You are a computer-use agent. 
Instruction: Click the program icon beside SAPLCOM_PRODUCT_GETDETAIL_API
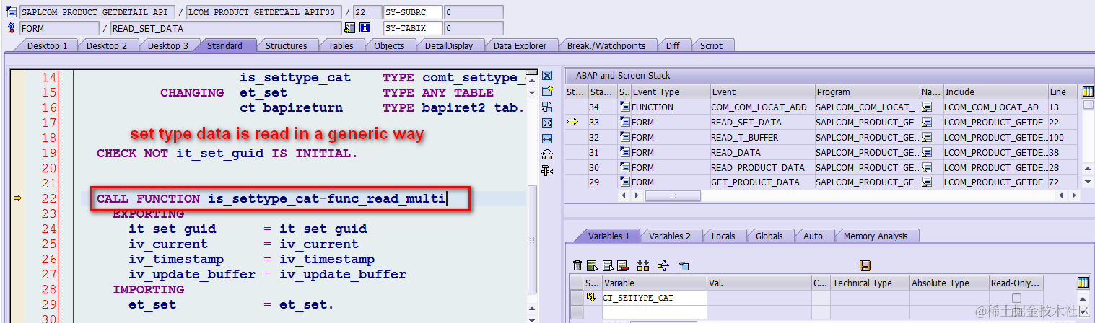(x=11, y=12)
